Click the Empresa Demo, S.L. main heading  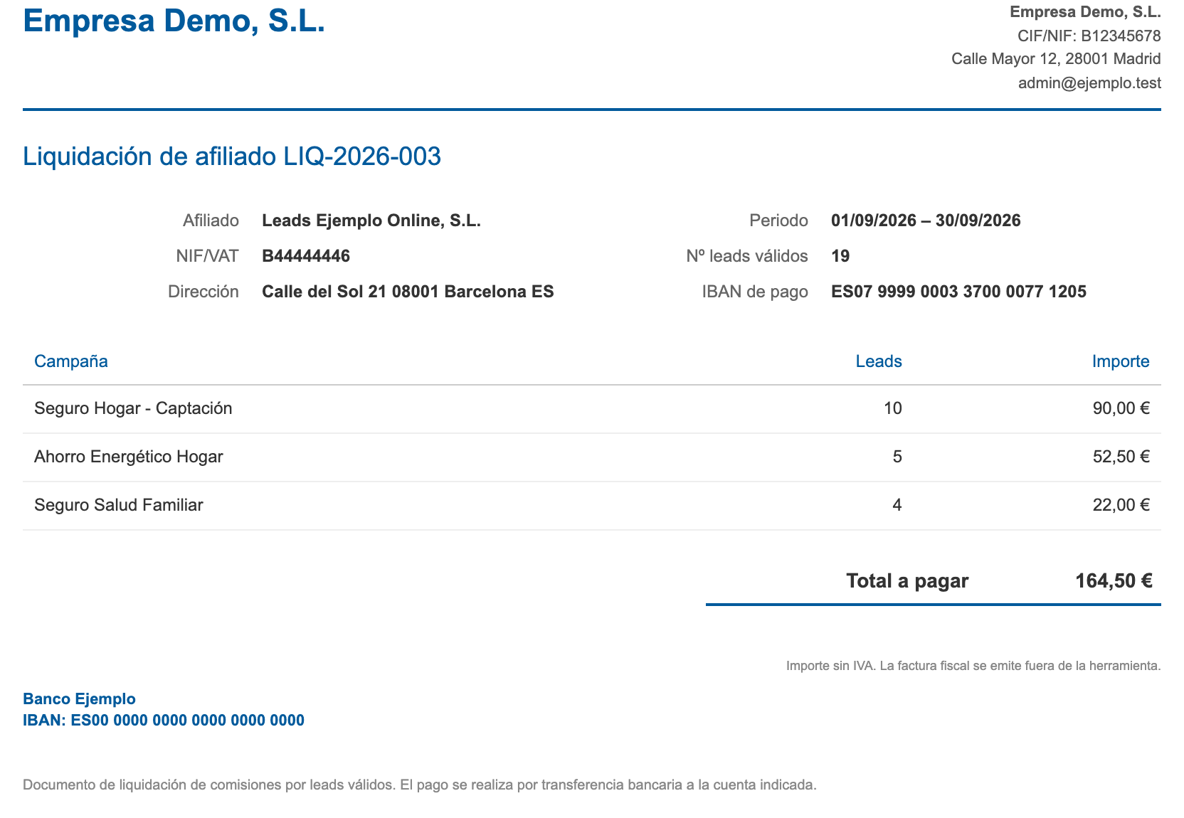coord(174,21)
